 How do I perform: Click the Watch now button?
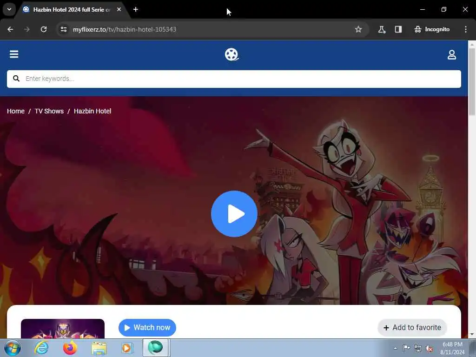[x=147, y=328]
